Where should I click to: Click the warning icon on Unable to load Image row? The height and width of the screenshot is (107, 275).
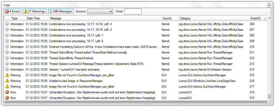point(7,81)
